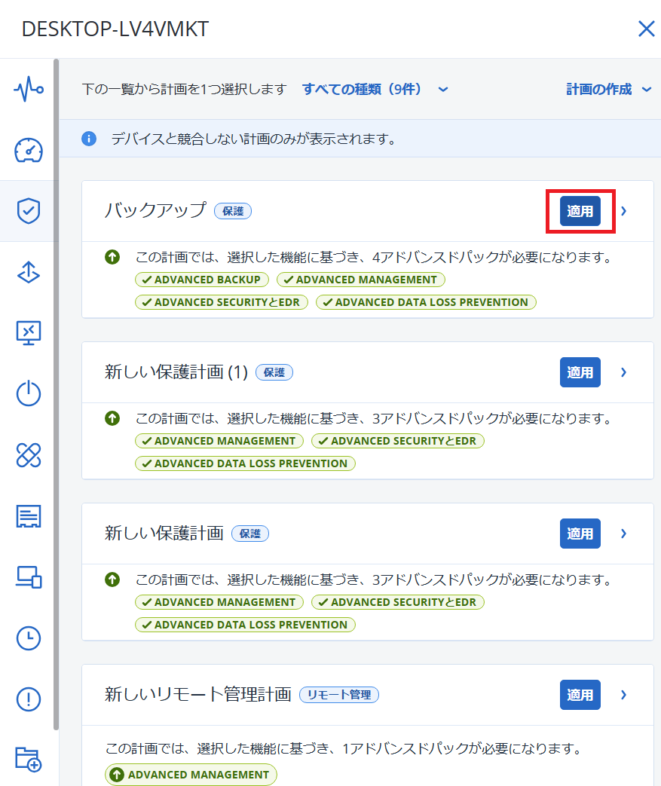661x786 pixels.
Task: Apply the 新しい保護計画 (1) plan
Action: (580, 372)
